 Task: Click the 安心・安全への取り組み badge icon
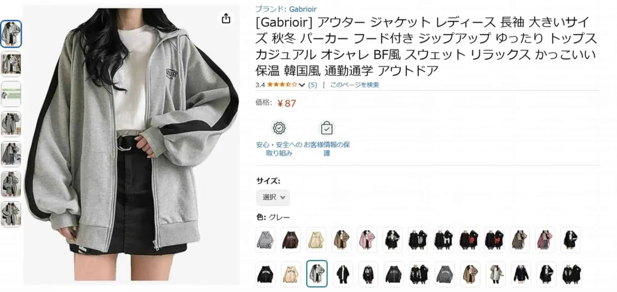click(x=280, y=128)
